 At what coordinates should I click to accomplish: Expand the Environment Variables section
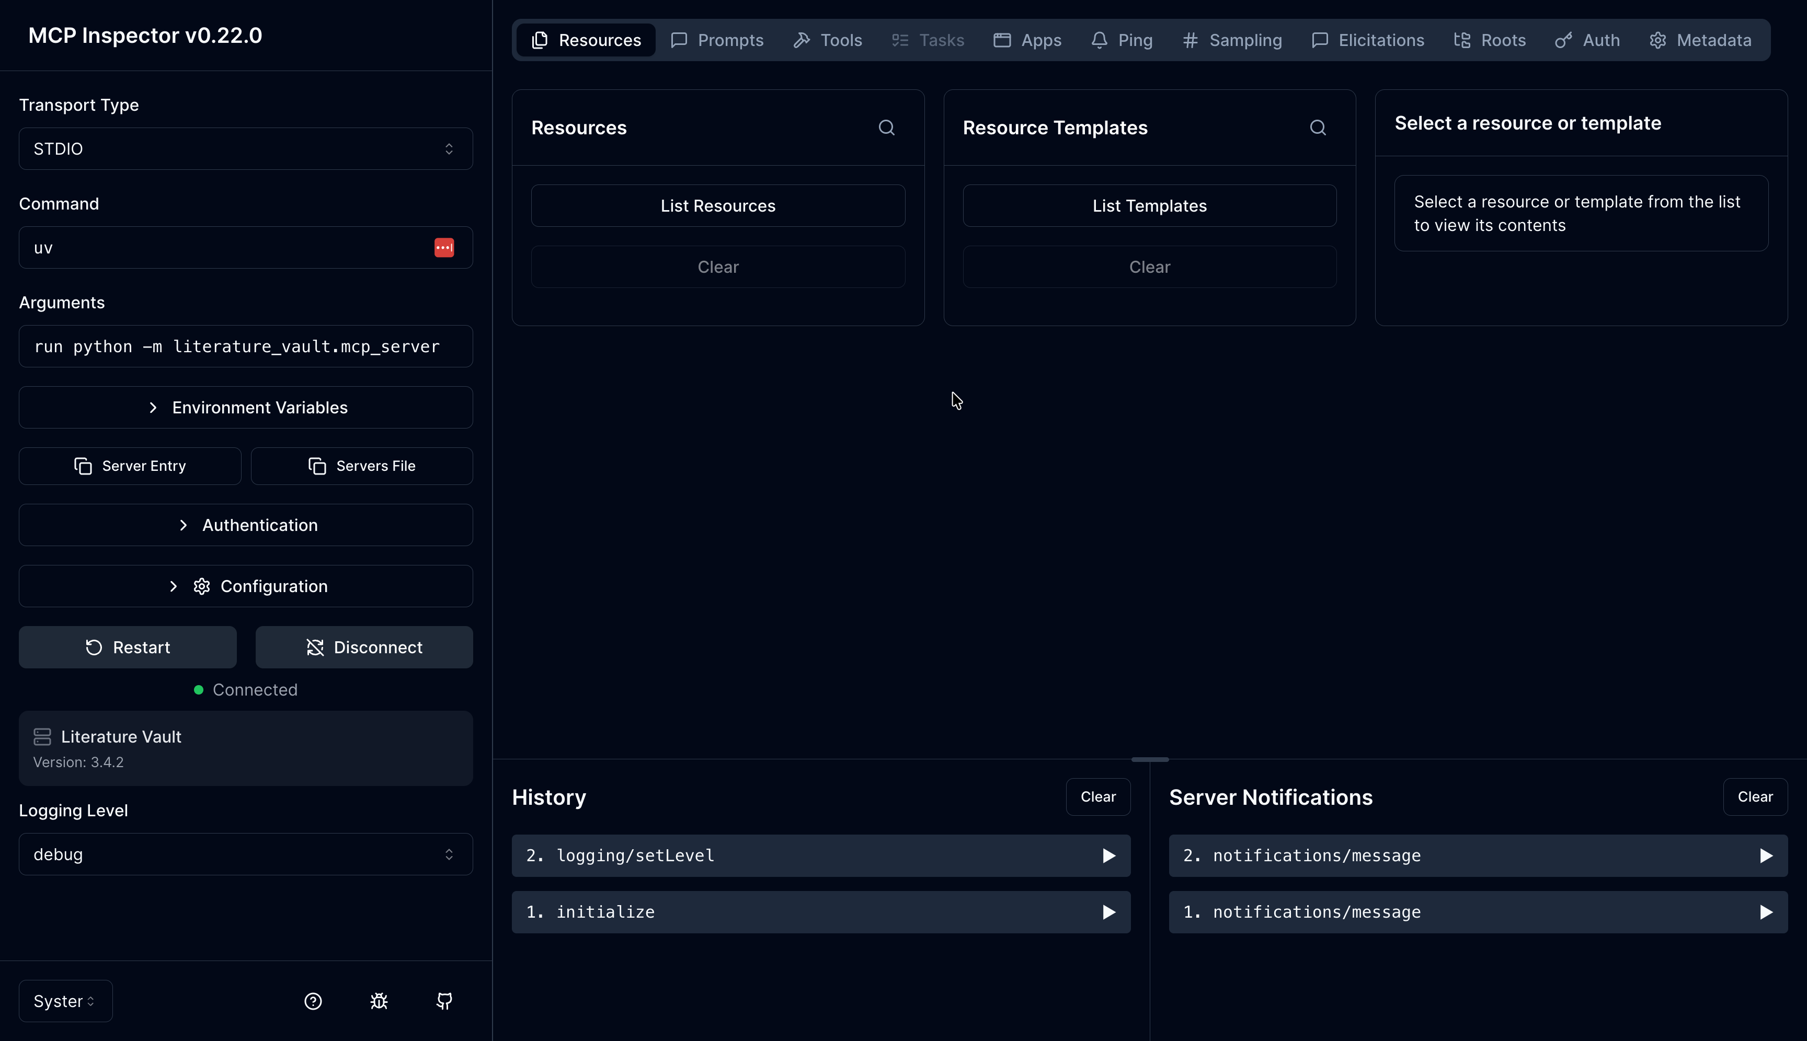[x=246, y=408]
